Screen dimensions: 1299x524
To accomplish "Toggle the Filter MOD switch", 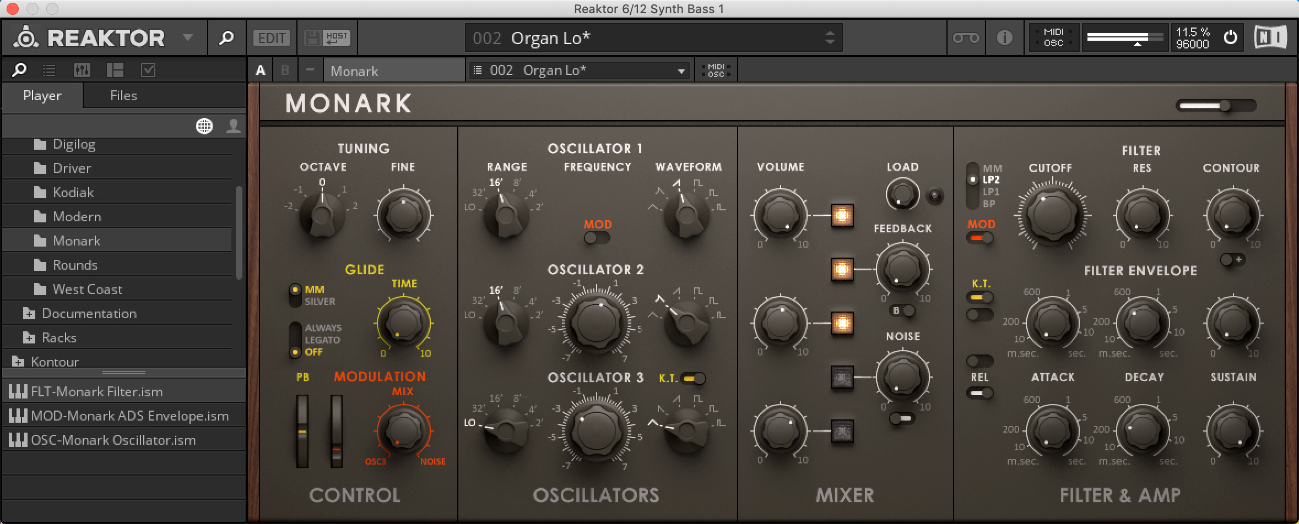I will 980,238.
